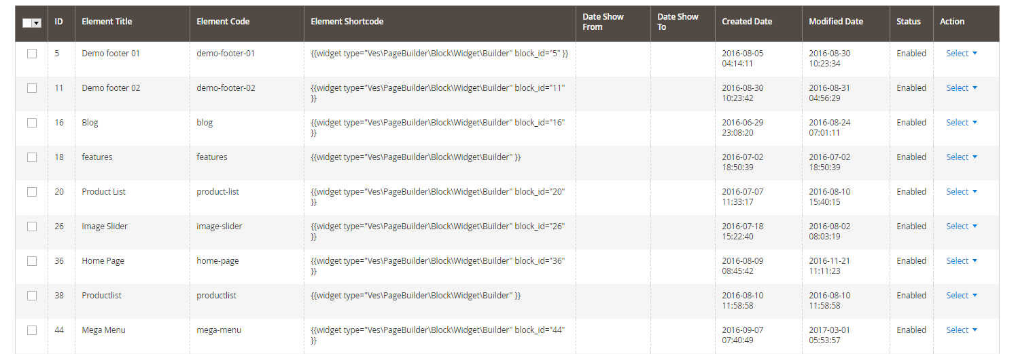Click modified date 2017-03-01 05:53:57
Viewport: 1016px width, 354px height.
830,335
